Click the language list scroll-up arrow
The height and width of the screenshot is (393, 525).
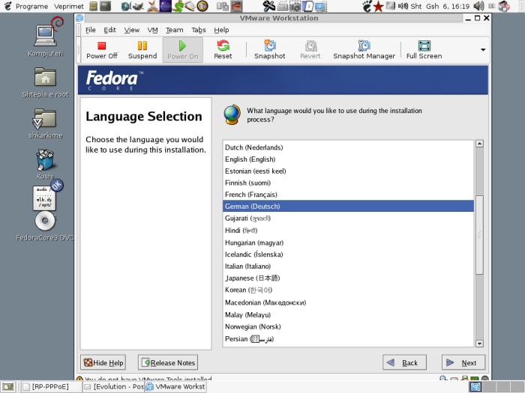coord(479,144)
